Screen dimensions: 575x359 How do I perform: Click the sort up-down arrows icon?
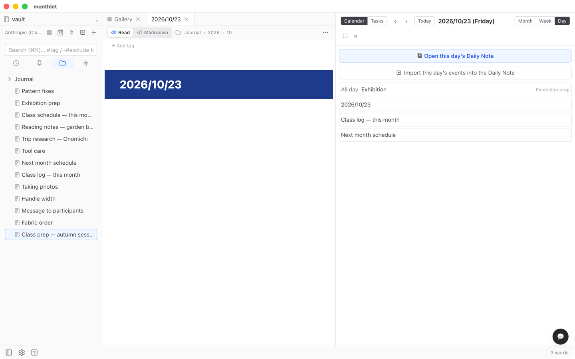tap(71, 33)
